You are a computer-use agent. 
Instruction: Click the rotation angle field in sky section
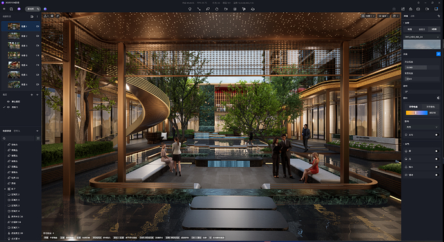421,92
